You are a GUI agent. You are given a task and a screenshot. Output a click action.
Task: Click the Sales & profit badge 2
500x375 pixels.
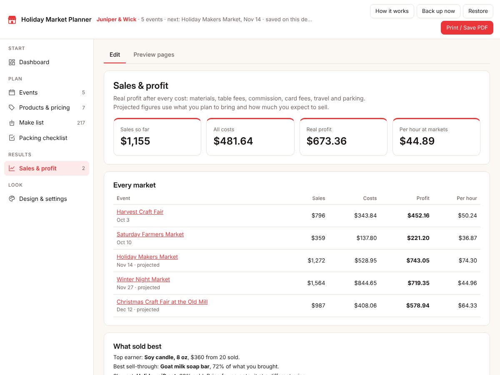coord(83,168)
